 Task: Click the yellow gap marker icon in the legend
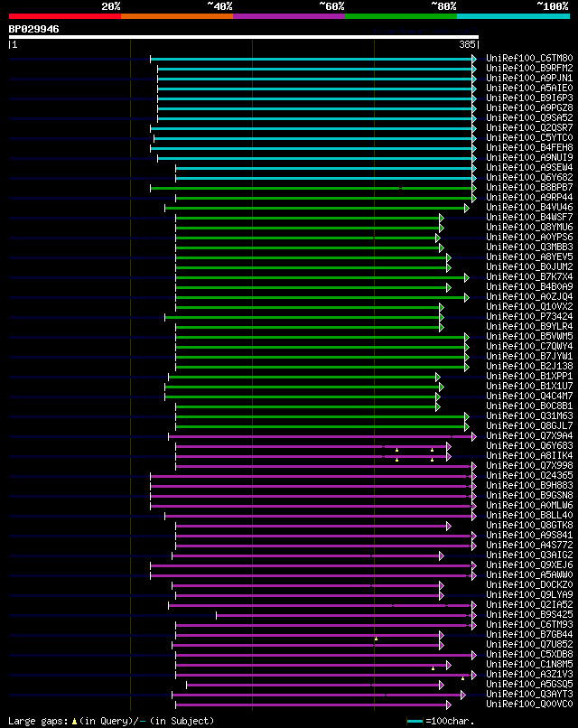point(74,722)
